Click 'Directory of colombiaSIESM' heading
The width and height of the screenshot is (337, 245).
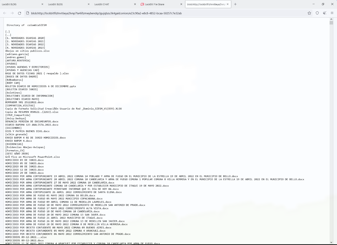coord(27,25)
